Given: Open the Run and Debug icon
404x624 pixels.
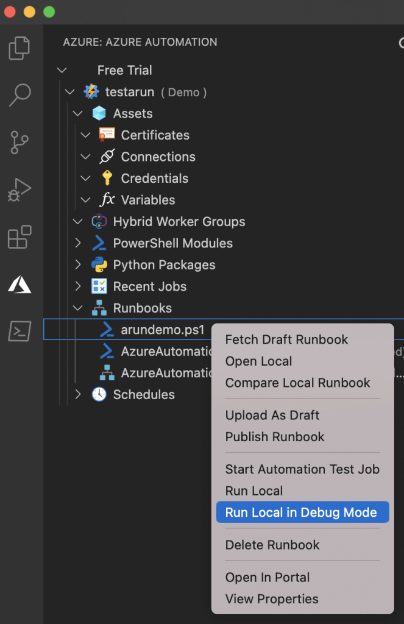Looking at the screenshot, I should [20, 189].
